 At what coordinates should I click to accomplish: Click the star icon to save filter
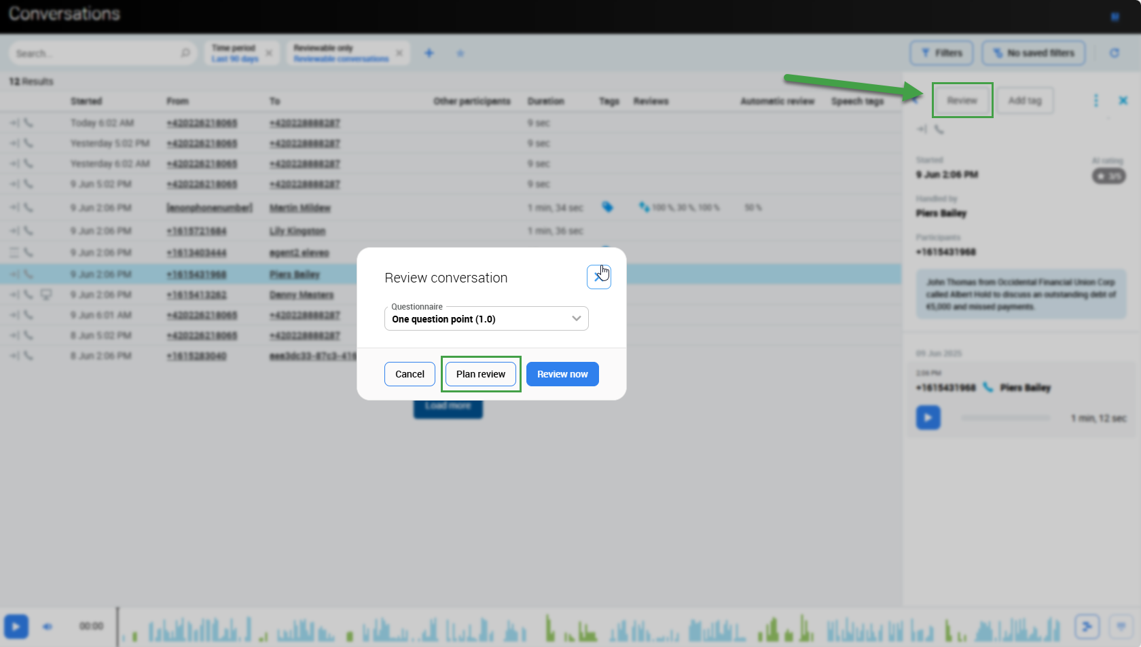pos(460,53)
